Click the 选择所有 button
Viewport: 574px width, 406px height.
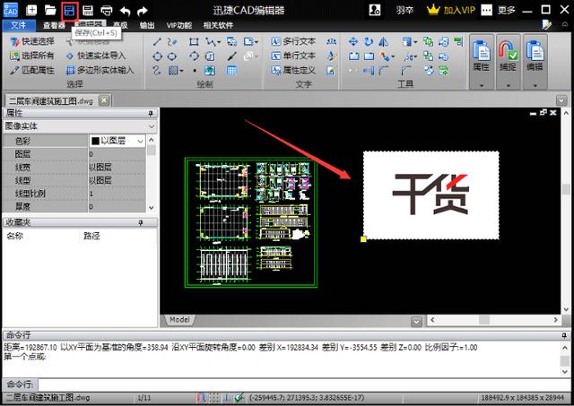(32, 56)
